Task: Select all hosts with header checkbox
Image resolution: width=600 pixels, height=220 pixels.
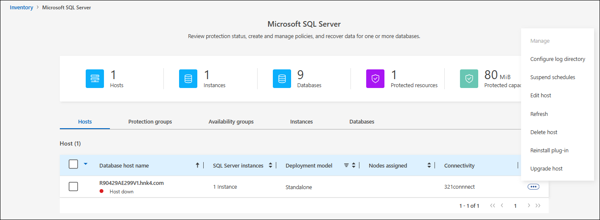Action: pos(73,165)
